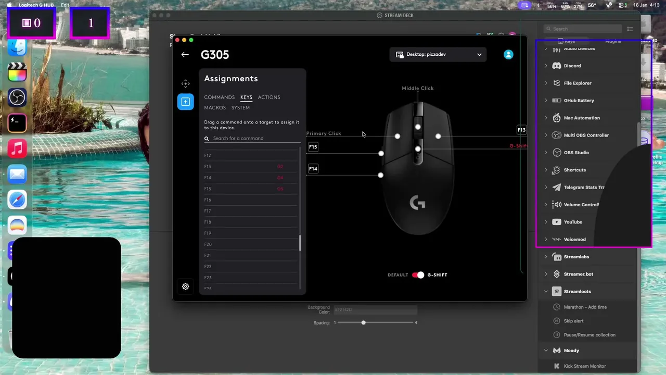Expand the Mac Automation category
Viewport: 666px width, 375px height.
point(546,118)
